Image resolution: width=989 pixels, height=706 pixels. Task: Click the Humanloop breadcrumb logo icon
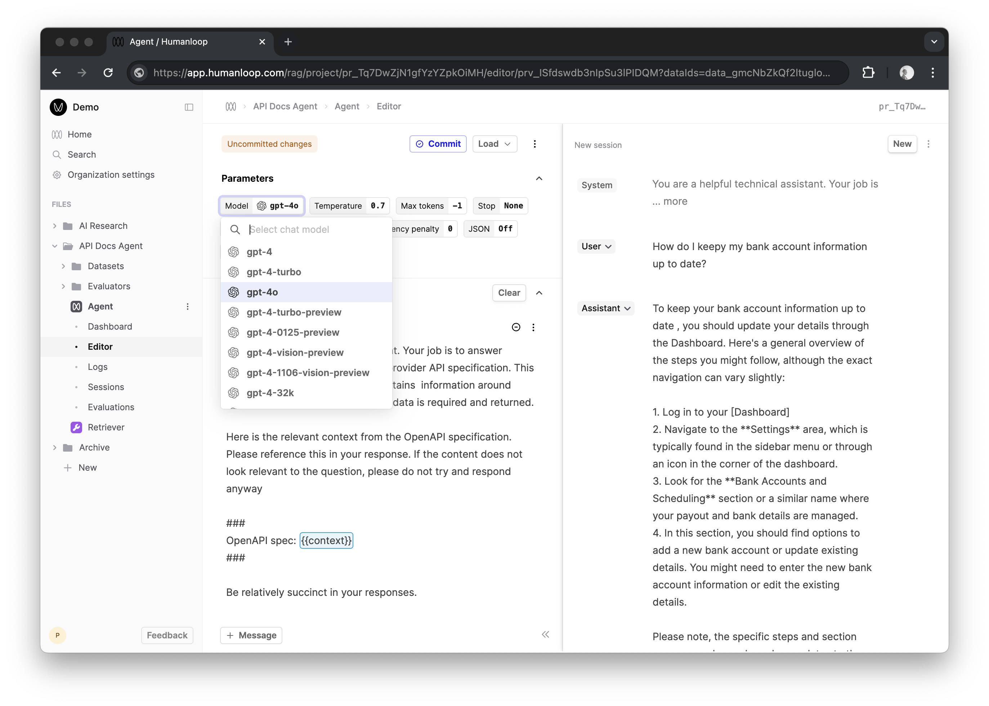(x=231, y=107)
